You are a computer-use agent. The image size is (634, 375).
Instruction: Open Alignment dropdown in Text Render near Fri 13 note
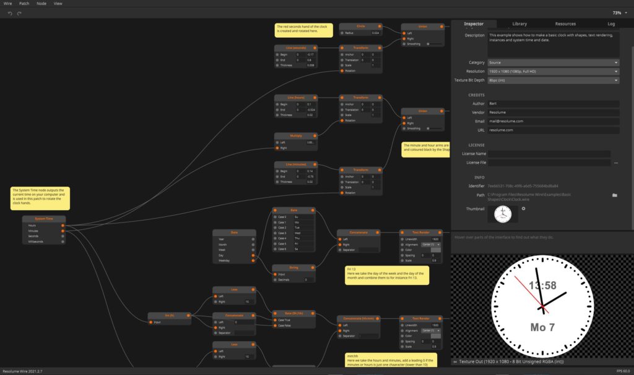431,245
